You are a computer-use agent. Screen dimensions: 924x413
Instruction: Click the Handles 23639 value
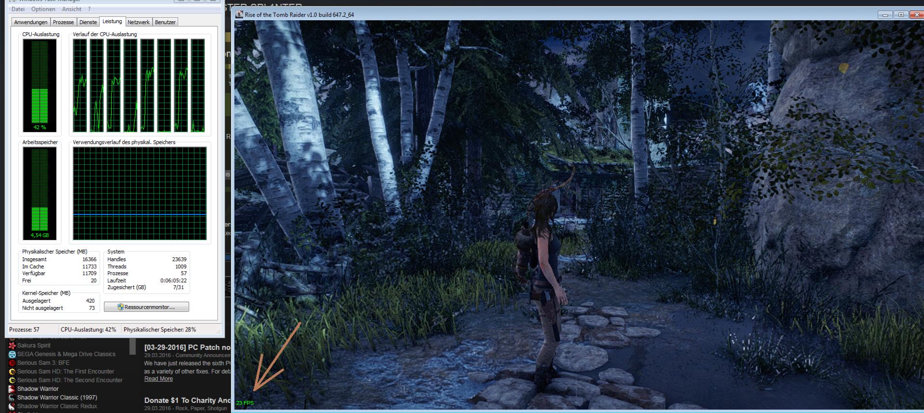[179, 259]
